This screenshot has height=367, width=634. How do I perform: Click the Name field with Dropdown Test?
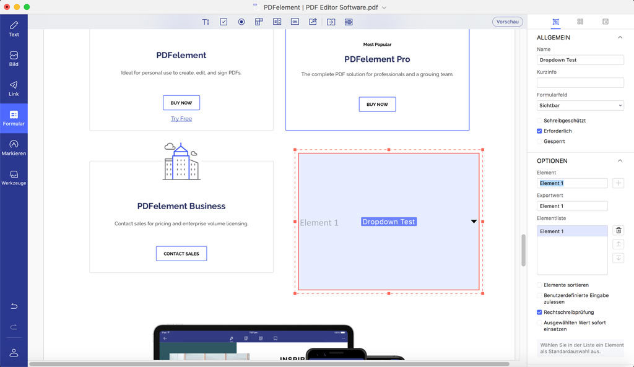pyautogui.click(x=580, y=60)
